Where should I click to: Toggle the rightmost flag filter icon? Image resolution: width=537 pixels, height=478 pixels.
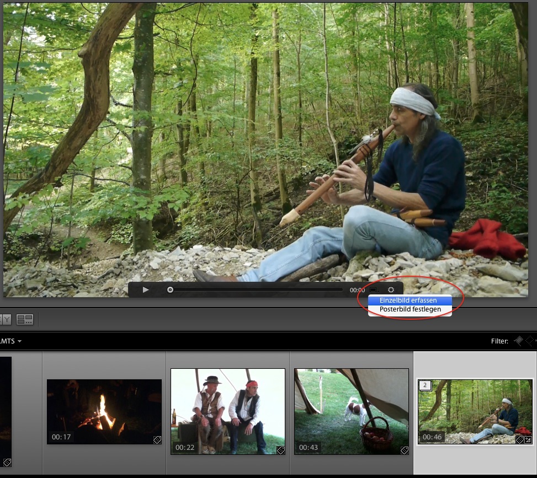[531, 341]
